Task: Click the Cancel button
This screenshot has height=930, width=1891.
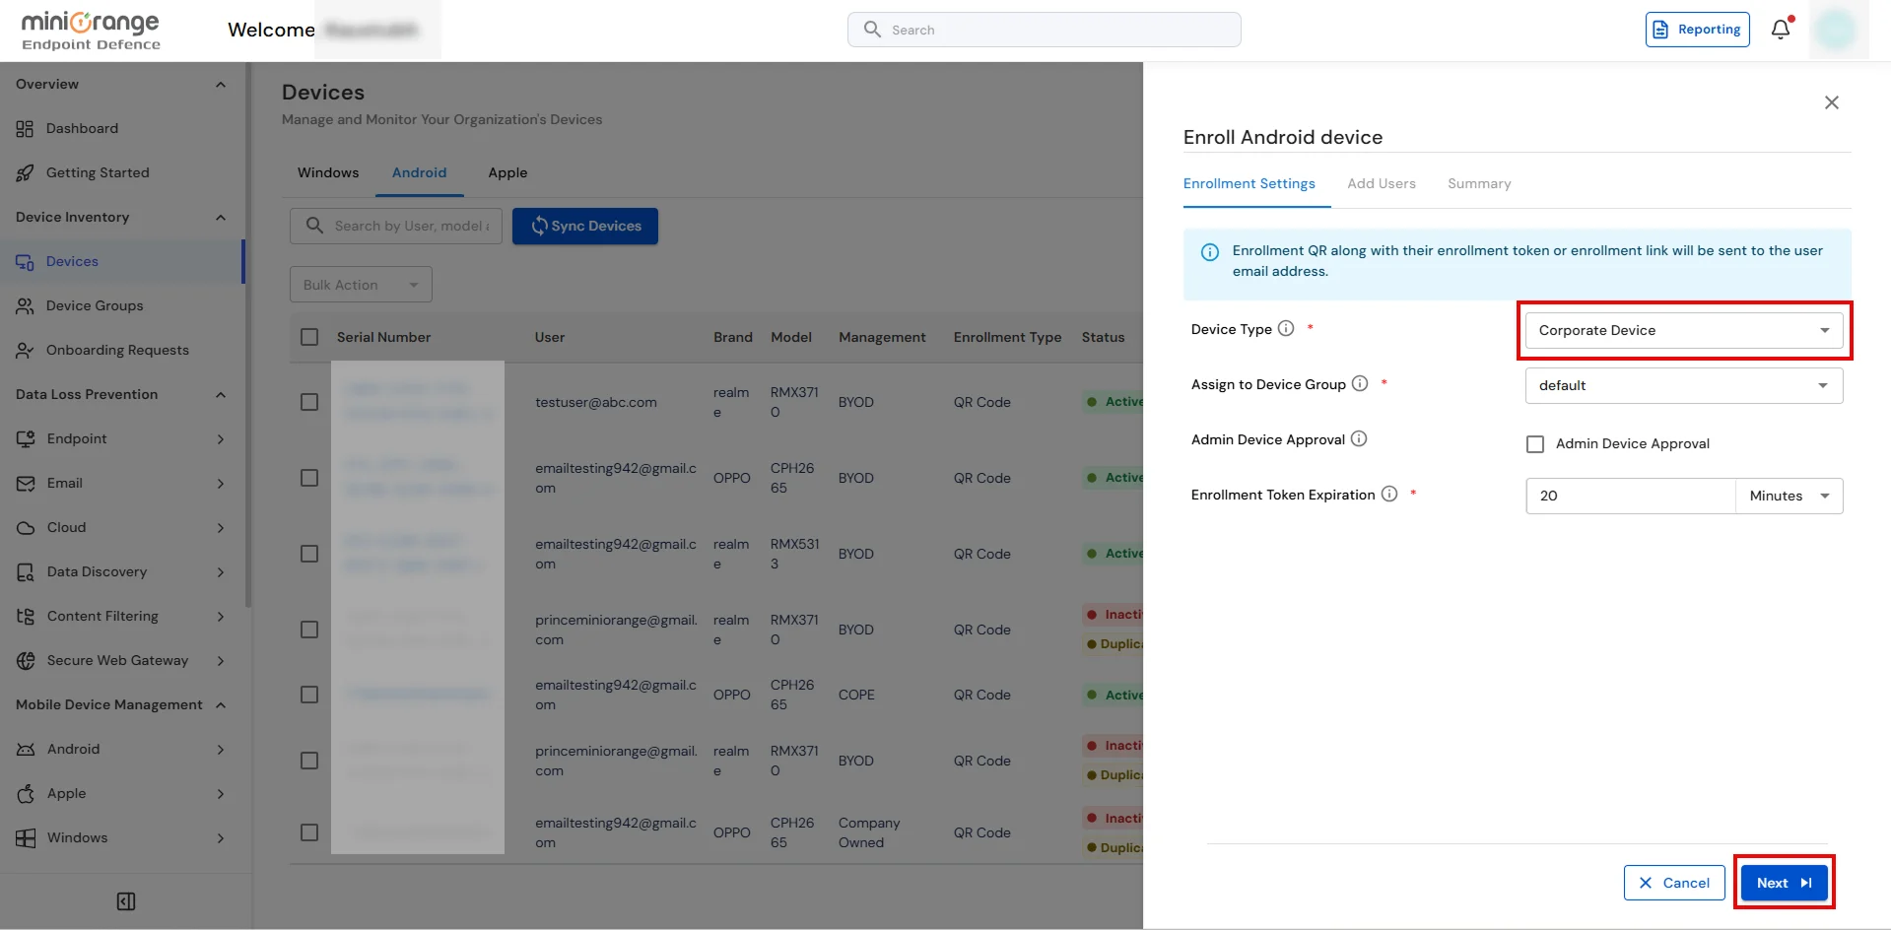Action: [x=1674, y=883]
